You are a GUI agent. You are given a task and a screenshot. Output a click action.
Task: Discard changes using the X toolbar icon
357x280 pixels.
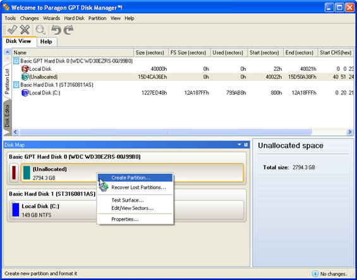coord(25,30)
